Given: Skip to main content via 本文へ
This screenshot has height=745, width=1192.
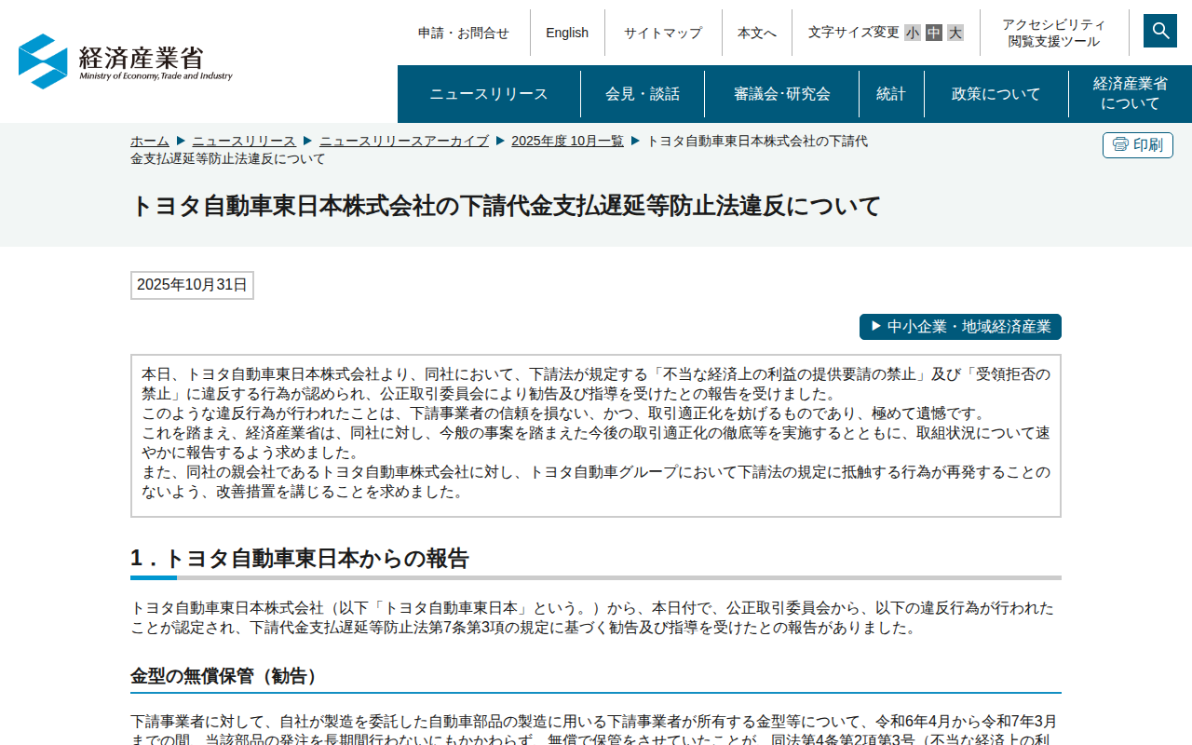Looking at the screenshot, I should pos(757,33).
